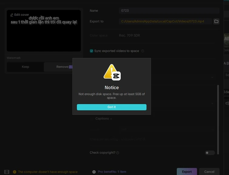
Task: Dismiss the notice with Got it
Action: pyautogui.click(x=112, y=107)
